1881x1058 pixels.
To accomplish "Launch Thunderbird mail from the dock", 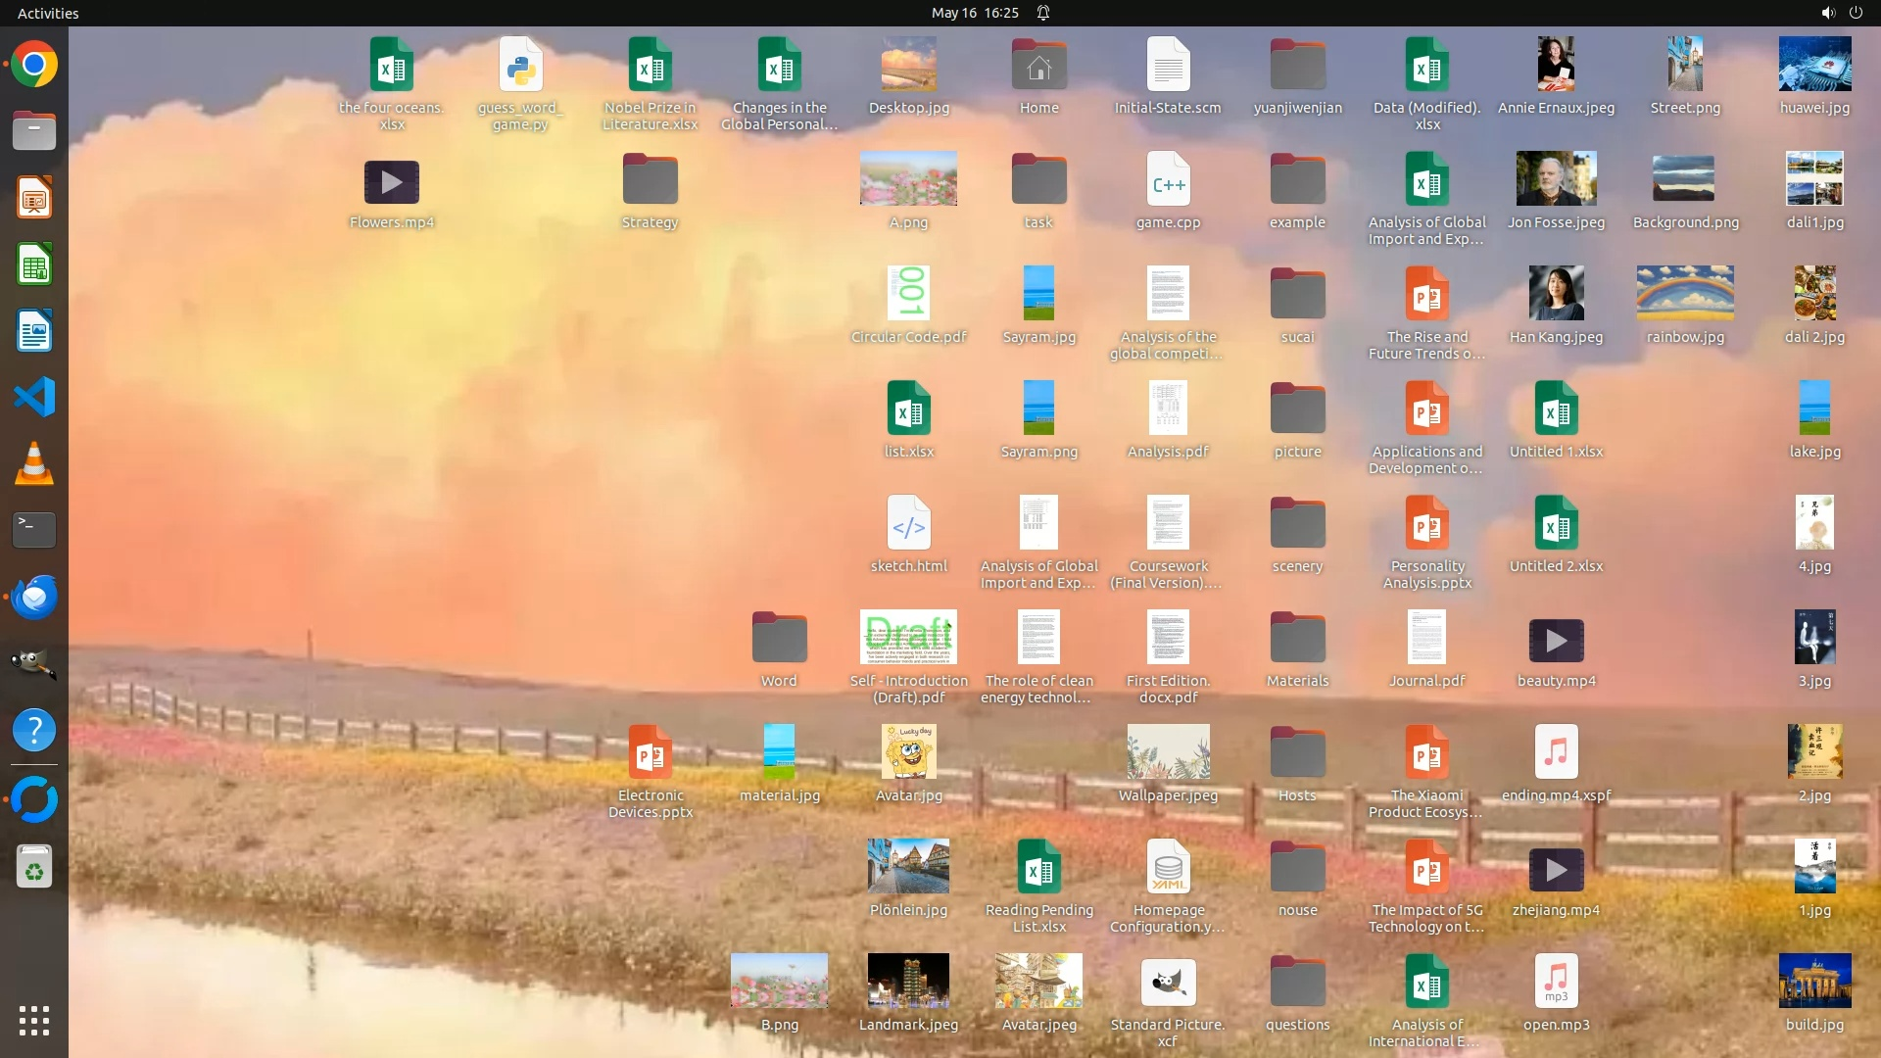I will 34,597.
